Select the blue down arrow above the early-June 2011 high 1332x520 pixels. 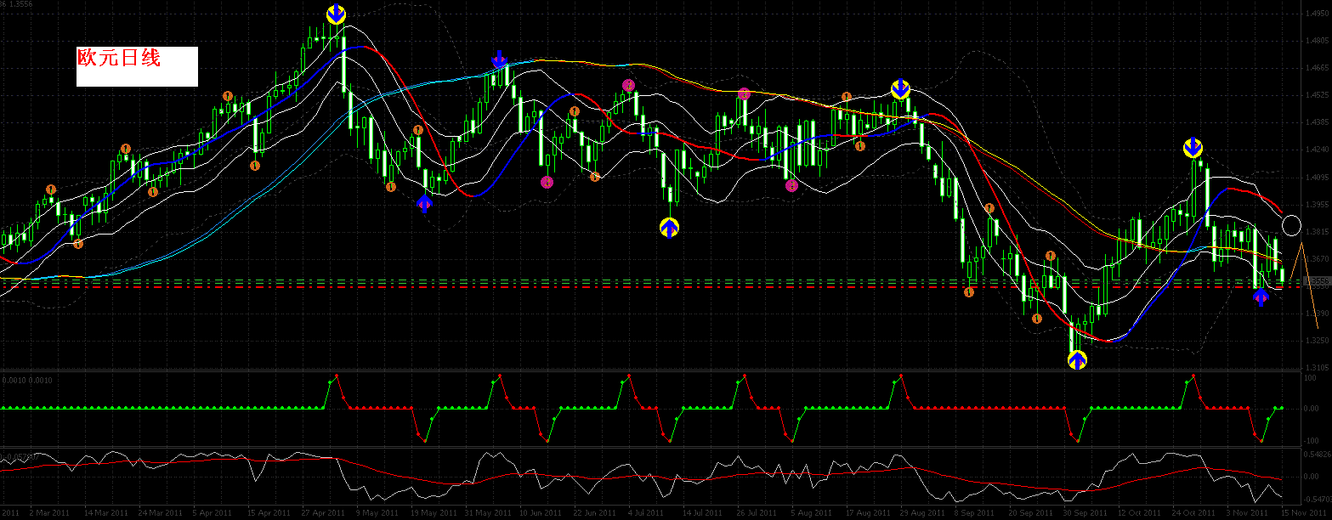click(x=500, y=59)
